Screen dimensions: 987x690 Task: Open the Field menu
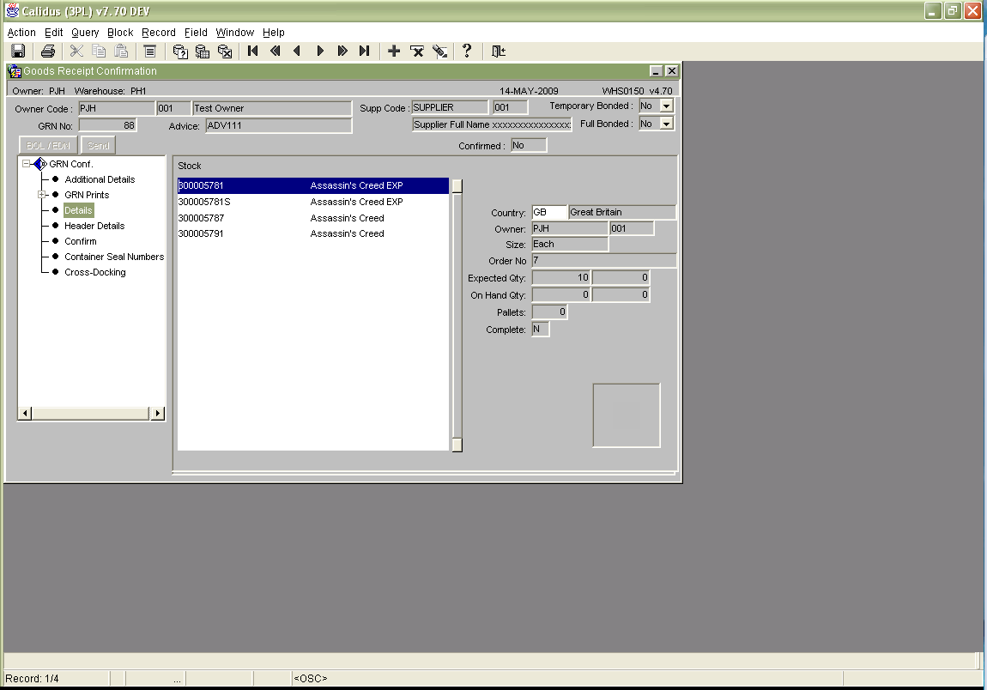pyautogui.click(x=196, y=32)
